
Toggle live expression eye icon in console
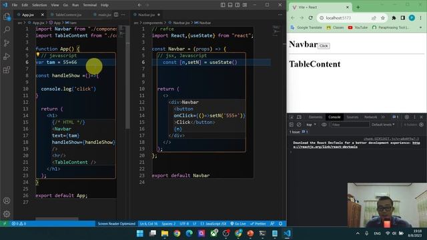click(324, 125)
